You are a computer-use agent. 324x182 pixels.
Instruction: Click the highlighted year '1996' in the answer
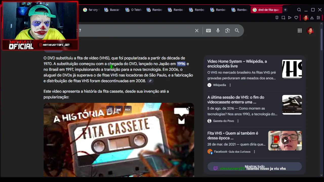tap(181, 64)
